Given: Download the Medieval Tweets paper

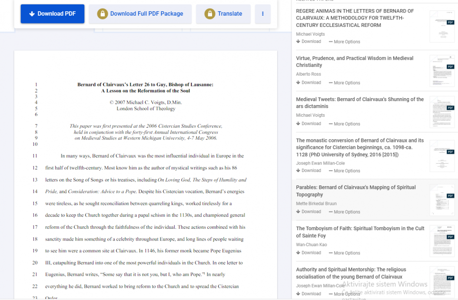Looking at the screenshot, I should (309, 124).
